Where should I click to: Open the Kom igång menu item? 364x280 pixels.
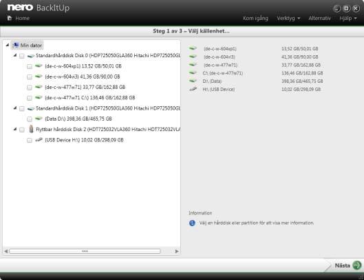255,18
